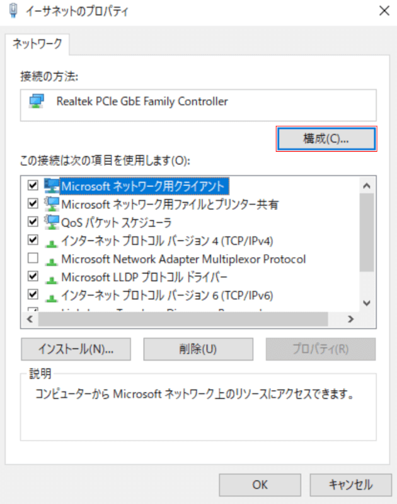Image resolution: width=397 pixels, height=504 pixels.
Task: Toggle the QoS パケット スケジューラ checkbox
Action: [x=33, y=222]
